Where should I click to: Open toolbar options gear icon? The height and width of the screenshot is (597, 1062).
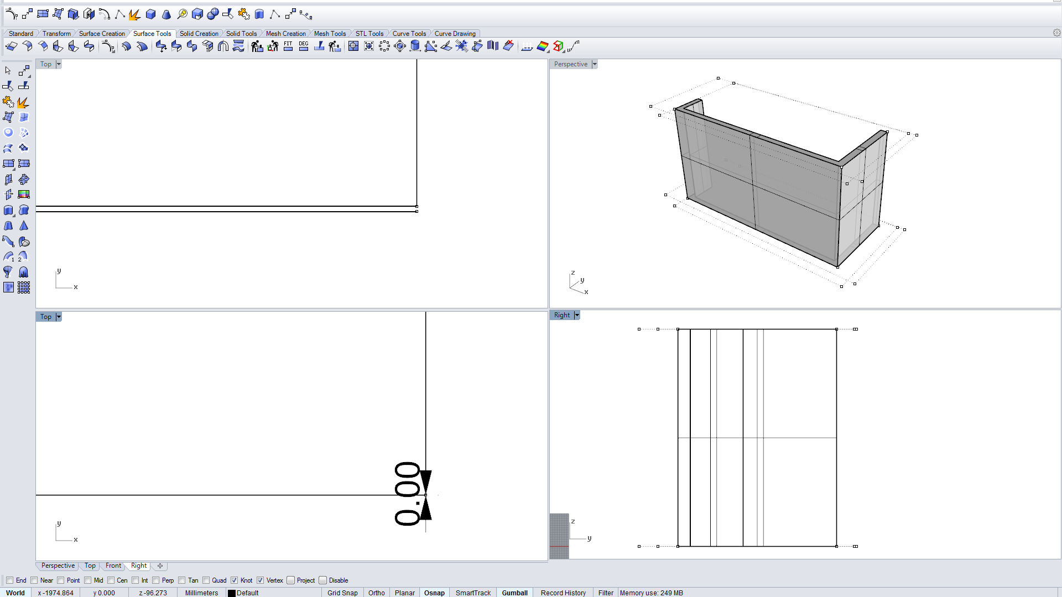pos(1056,33)
